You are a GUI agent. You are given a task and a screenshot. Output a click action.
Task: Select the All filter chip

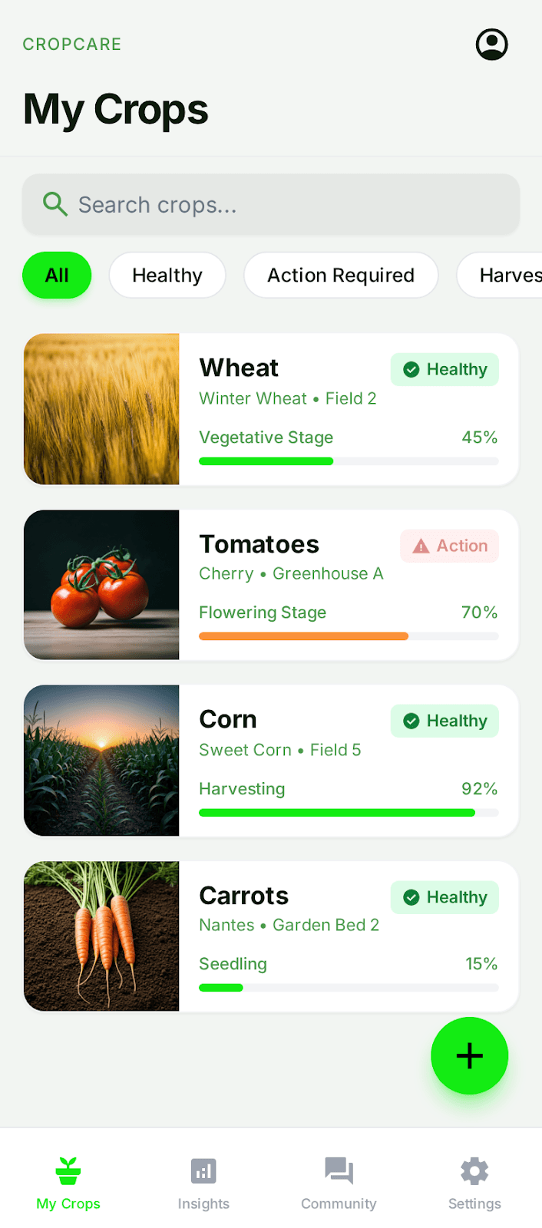point(57,275)
